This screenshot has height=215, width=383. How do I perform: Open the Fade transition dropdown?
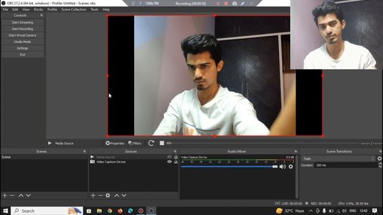[x=338, y=159]
